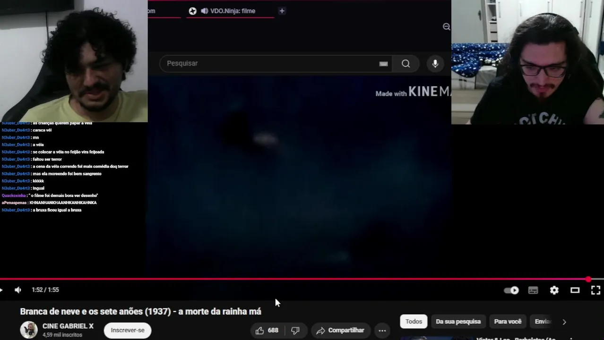The width and height of the screenshot is (604, 340).
Task: Click the Inscrever-se subscribe button
Action: 128,330
